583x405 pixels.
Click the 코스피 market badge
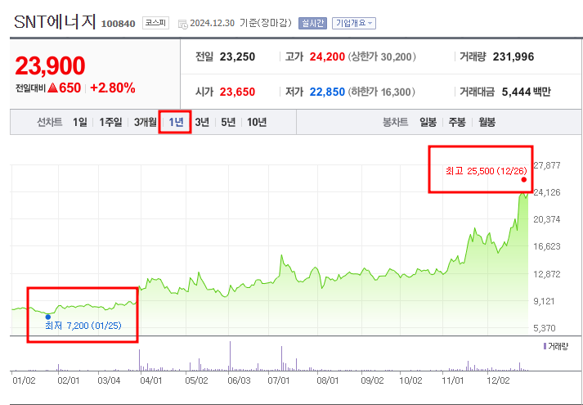(155, 23)
